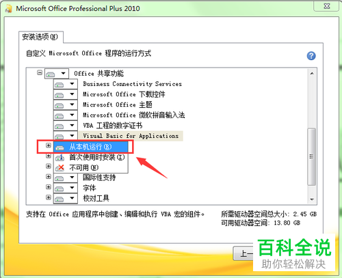Select the 校对工具 row label
This screenshot has width=342, height=278.
pyautogui.click(x=96, y=198)
